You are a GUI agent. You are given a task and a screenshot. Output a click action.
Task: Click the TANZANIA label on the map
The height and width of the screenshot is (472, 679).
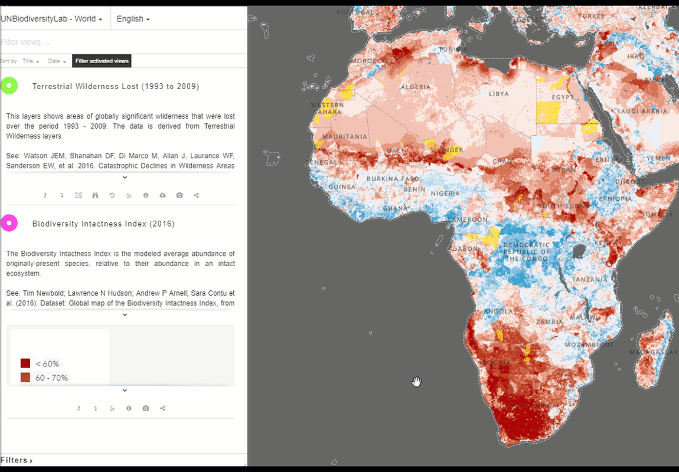click(589, 280)
